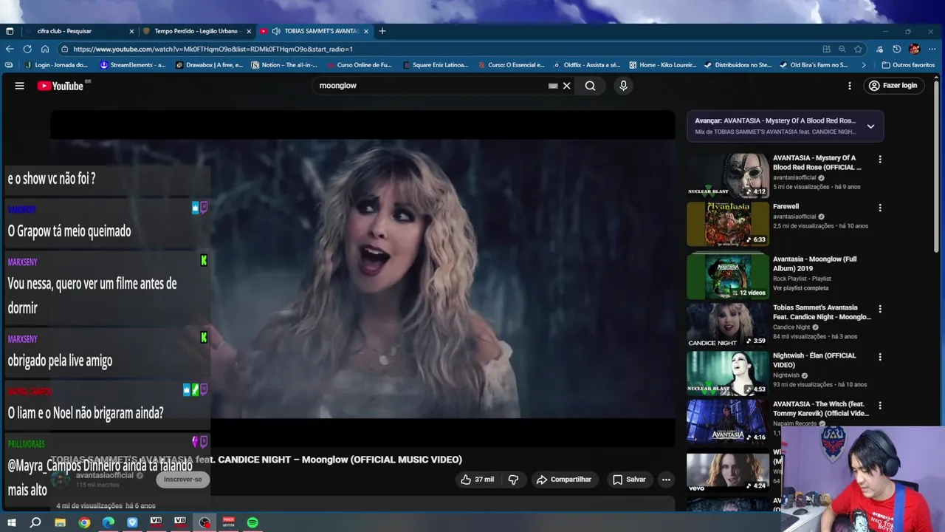Image resolution: width=945 pixels, height=532 pixels.
Task: Open options for Farewell video
Action: 879,208
